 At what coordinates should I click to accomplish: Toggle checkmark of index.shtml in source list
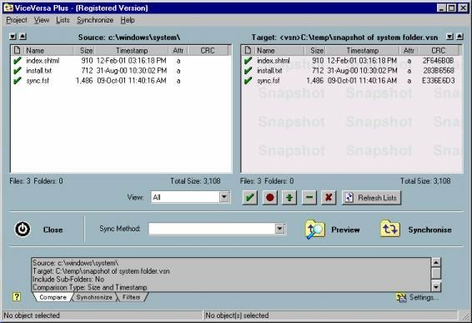18,61
